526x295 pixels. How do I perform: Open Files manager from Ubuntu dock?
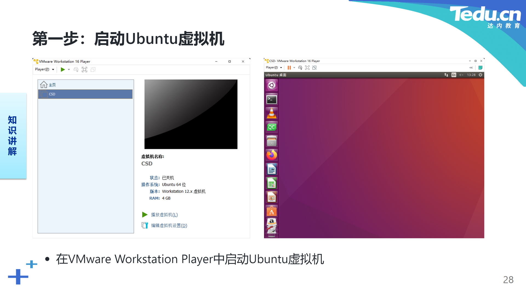tap(271, 141)
